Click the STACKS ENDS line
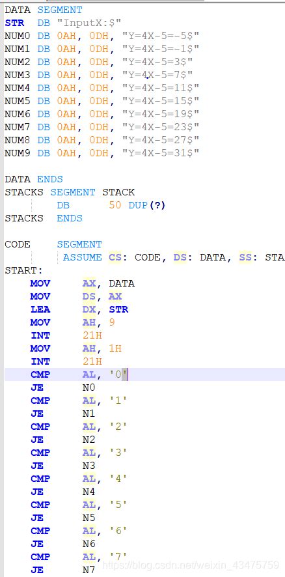The image size is (285, 577). 44,218
